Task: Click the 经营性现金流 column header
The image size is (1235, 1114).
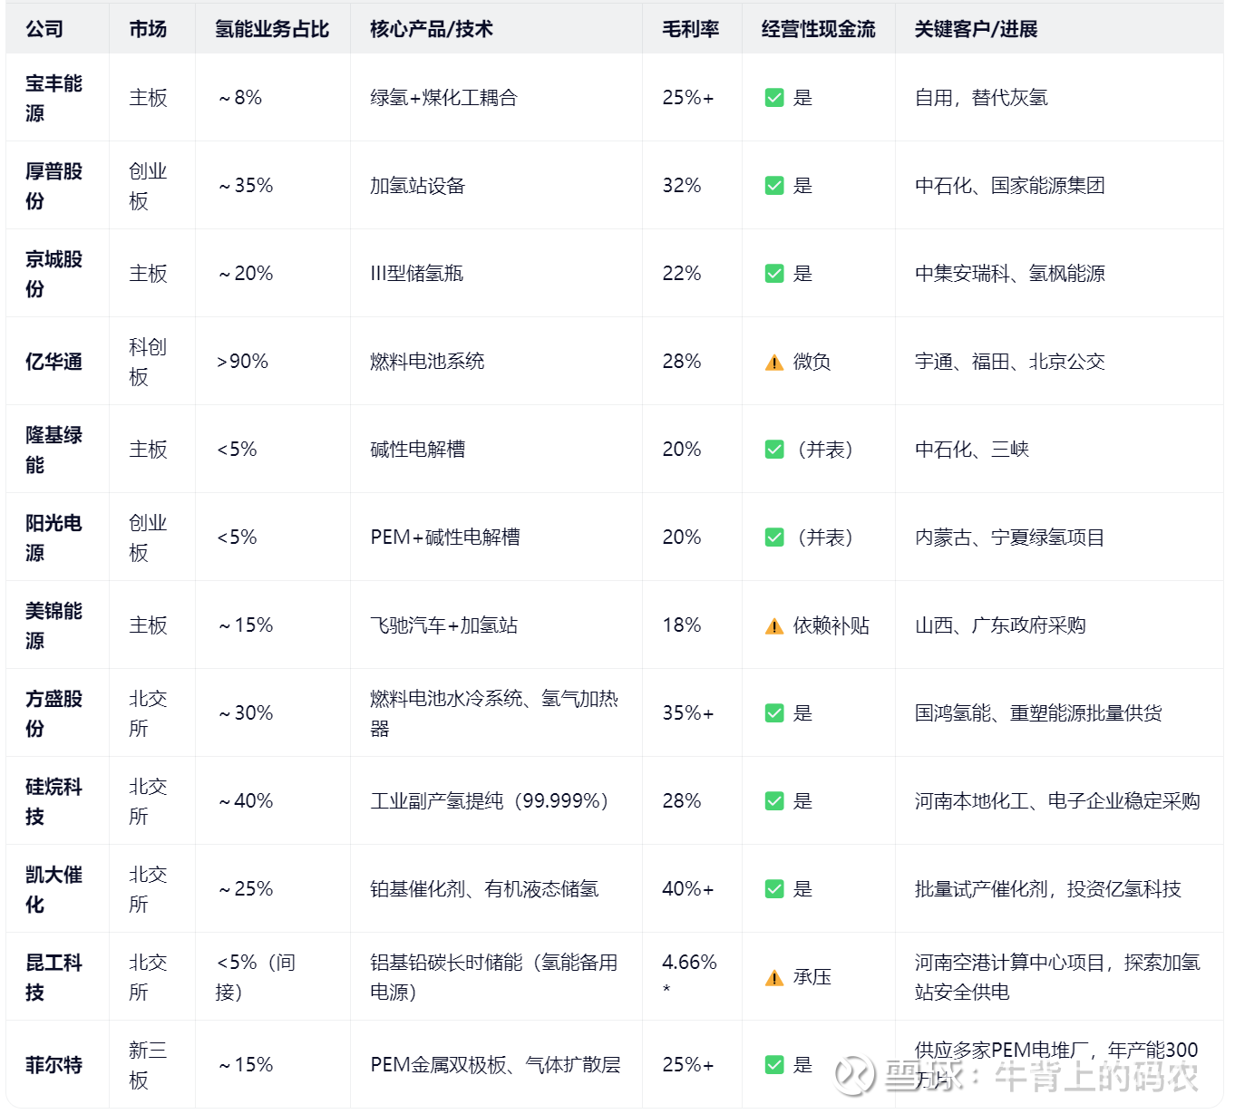Action: click(818, 29)
